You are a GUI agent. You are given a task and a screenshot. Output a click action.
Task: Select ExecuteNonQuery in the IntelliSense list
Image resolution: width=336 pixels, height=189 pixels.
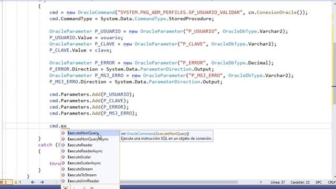click(x=90, y=133)
